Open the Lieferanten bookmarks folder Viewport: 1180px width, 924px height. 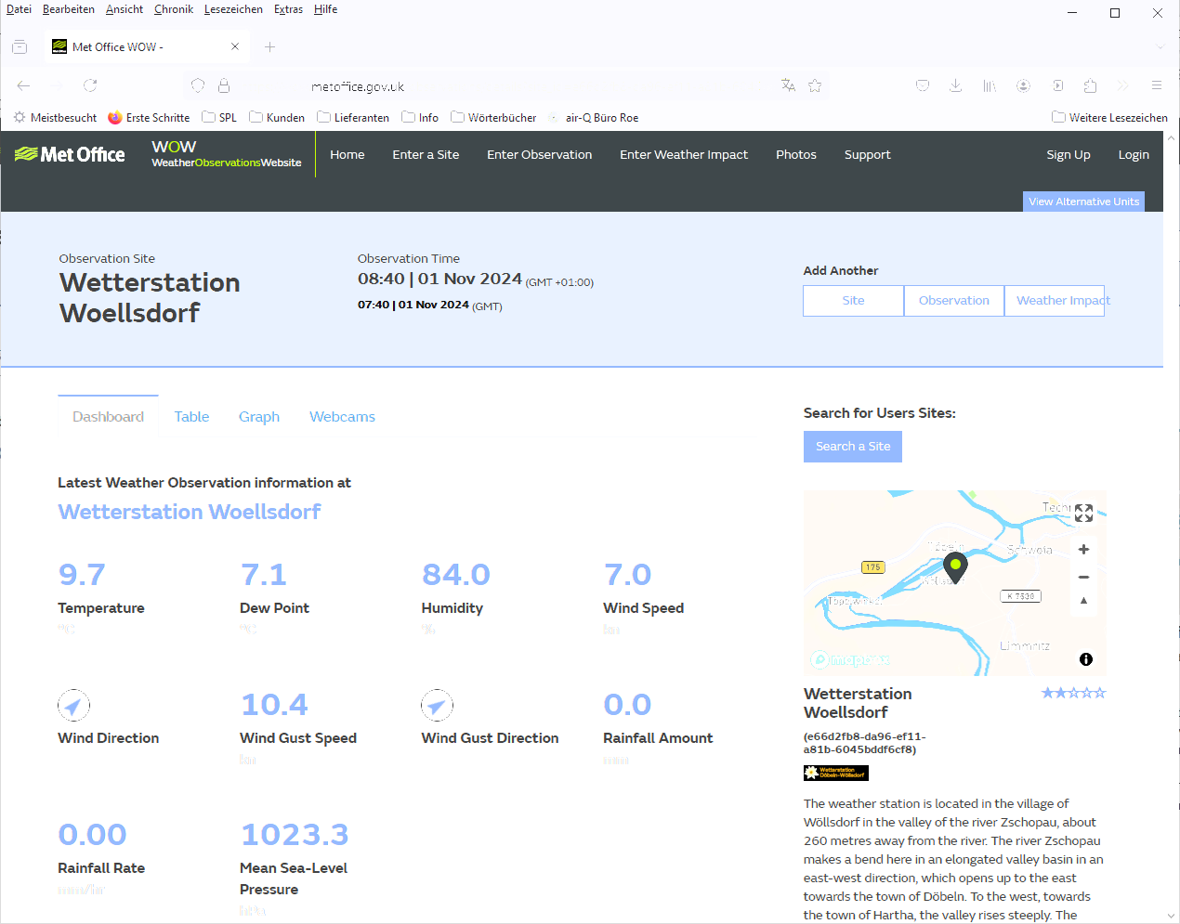[353, 118]
